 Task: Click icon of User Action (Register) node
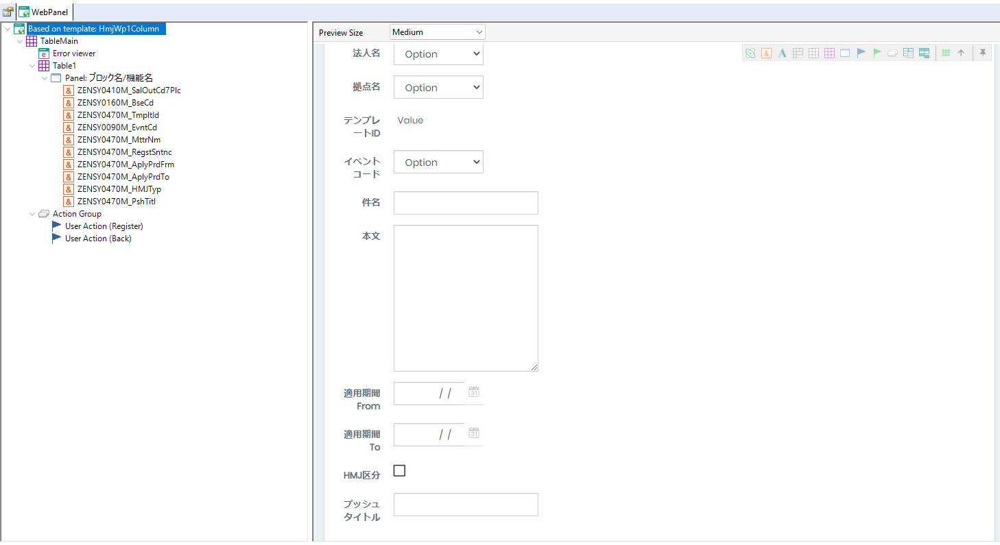point(56,226)
